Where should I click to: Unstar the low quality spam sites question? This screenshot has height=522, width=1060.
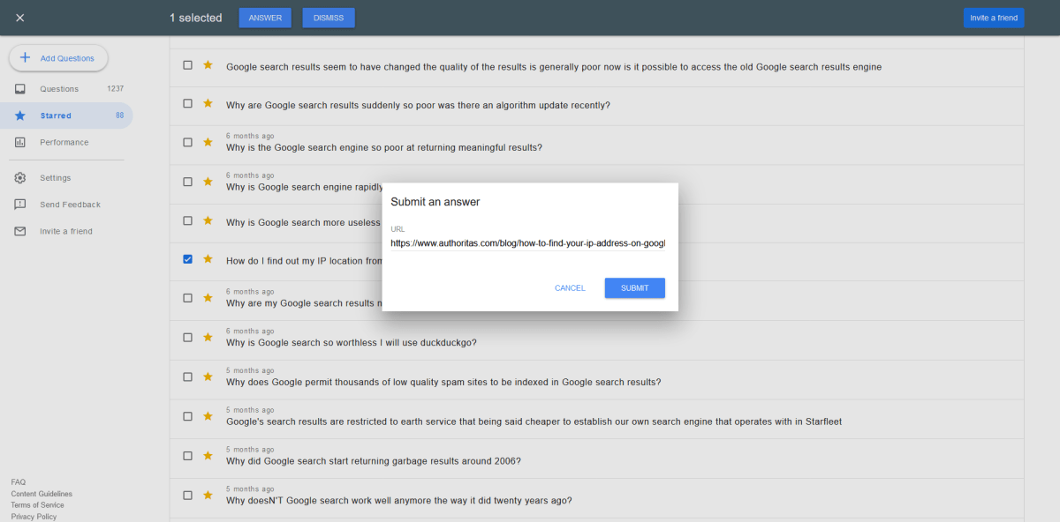click(x=208, y=377)
